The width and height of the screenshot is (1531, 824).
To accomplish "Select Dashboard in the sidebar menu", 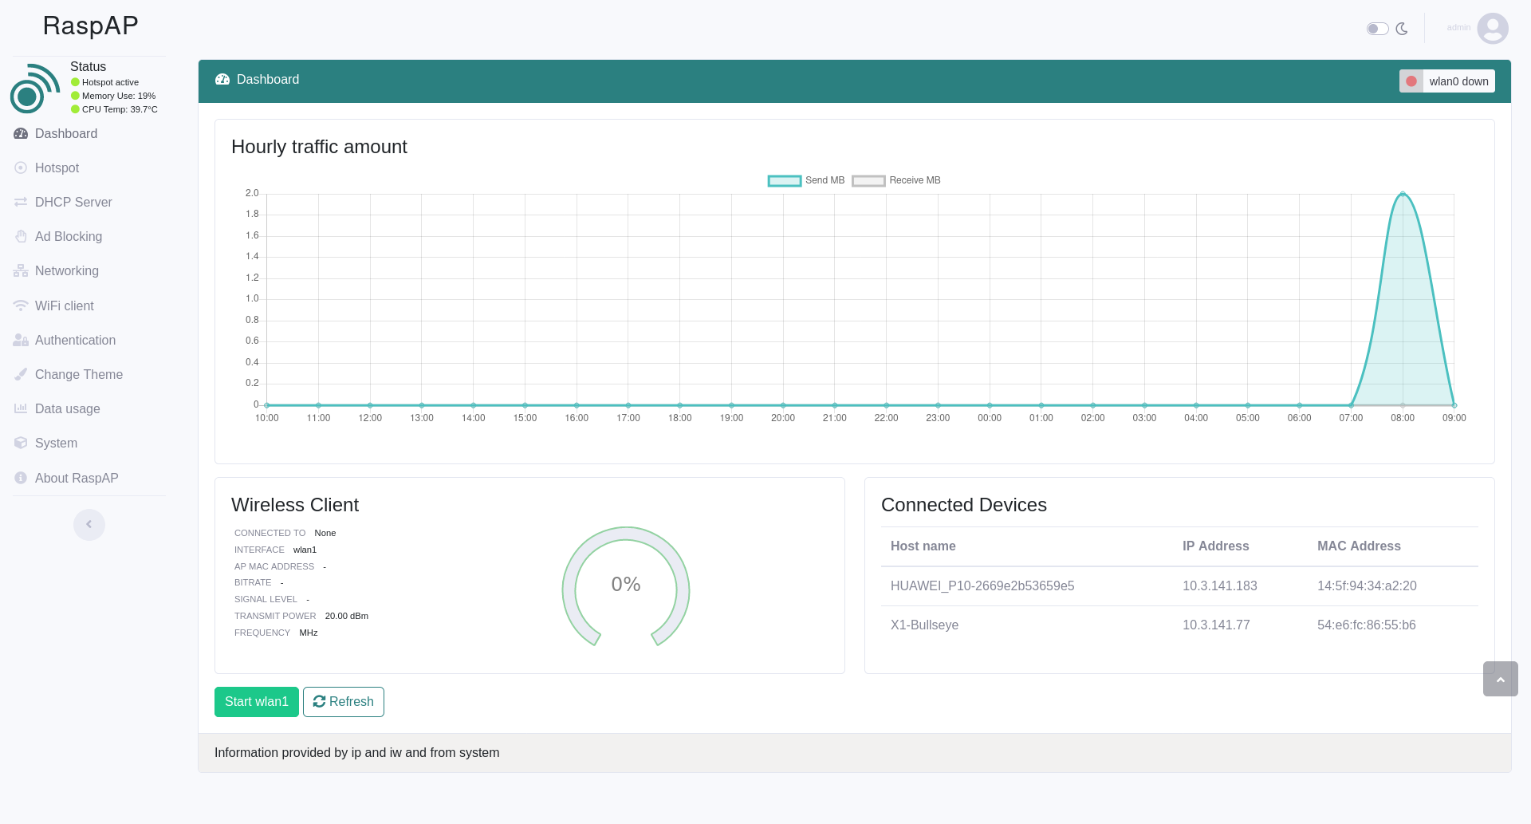I will click(x=20, y=134).
